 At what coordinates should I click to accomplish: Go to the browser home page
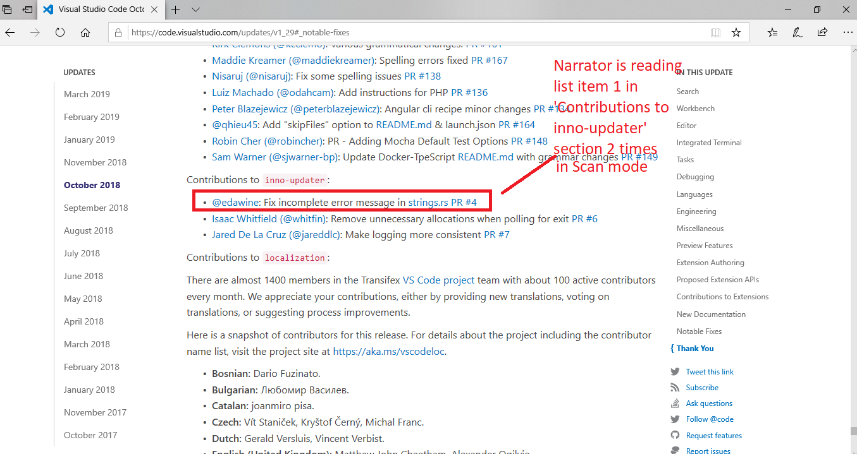(x=85, y=32)
